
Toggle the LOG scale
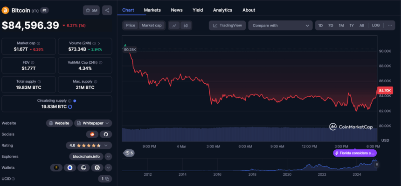click(x=376, y=26)
